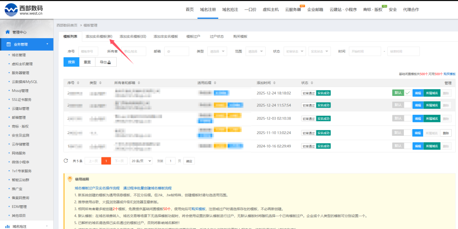This screenshot has width=458, height=229.
Task: Open the 添加非实名模板 tab
Action: pos(166,37)
